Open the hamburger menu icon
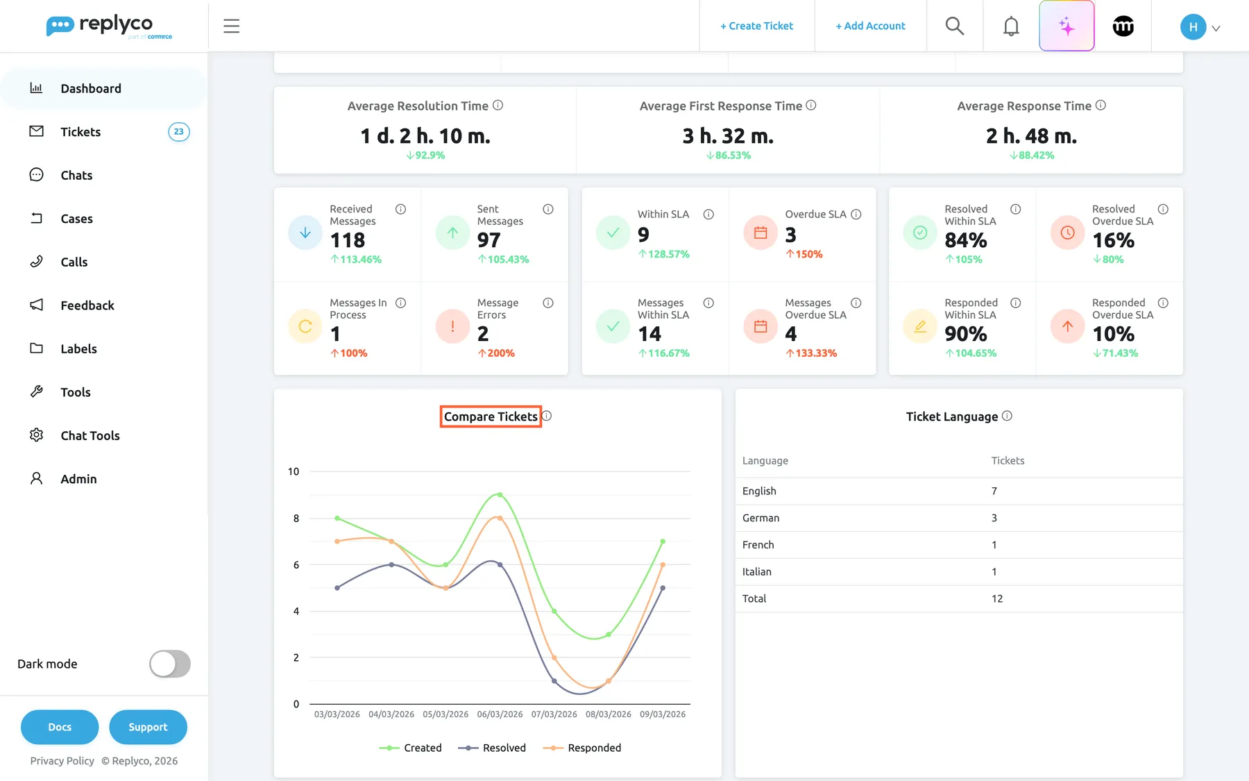 pyautogui.click(x=232, y=26)
